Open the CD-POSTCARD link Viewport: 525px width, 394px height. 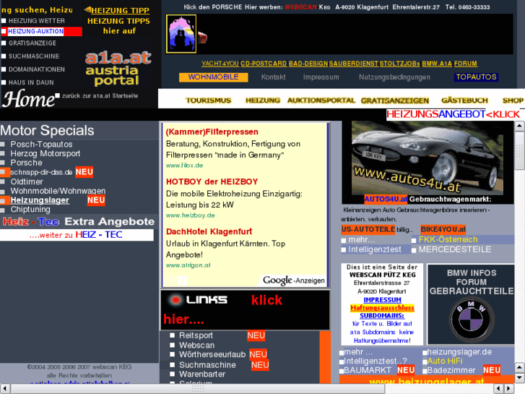[264, 64]
